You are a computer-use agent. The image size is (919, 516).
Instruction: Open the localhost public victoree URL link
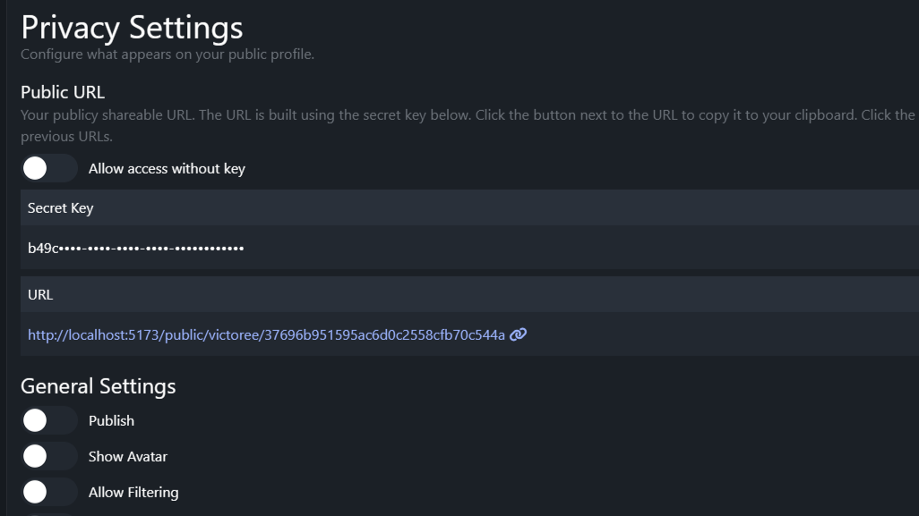(x=266, y=334)
